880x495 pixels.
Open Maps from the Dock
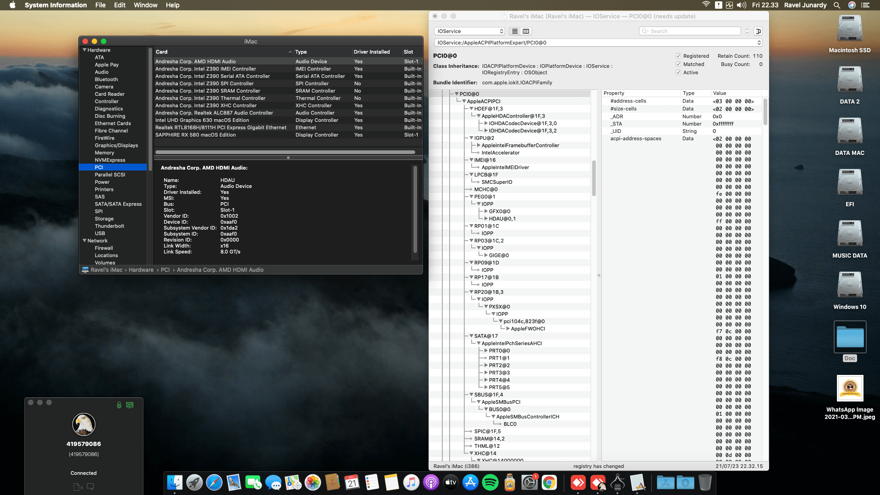pos(293,483)
